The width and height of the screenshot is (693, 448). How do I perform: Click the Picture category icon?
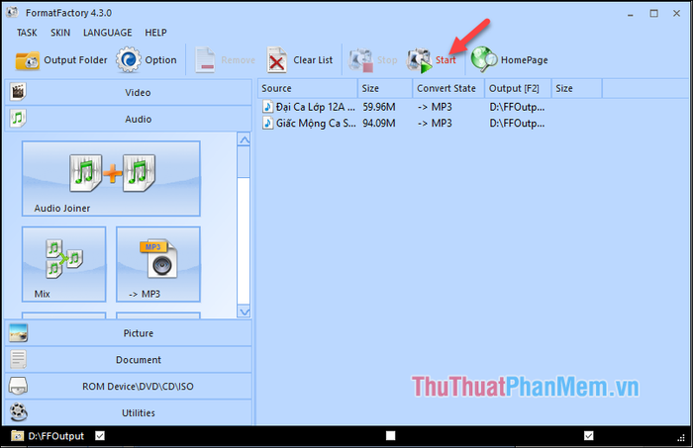point(18,333)
